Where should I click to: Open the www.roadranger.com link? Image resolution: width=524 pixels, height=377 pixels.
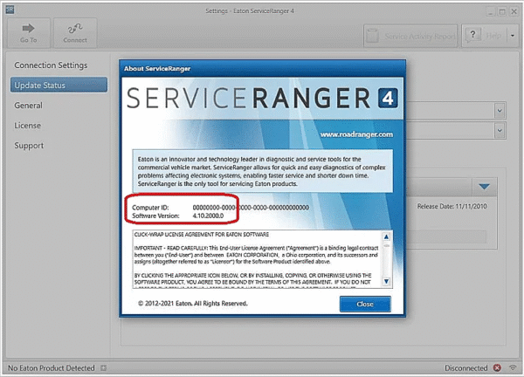[356, 134]
